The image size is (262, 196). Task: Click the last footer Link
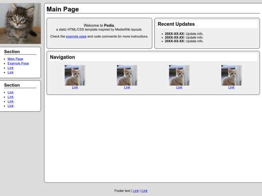tap(145, 191)
